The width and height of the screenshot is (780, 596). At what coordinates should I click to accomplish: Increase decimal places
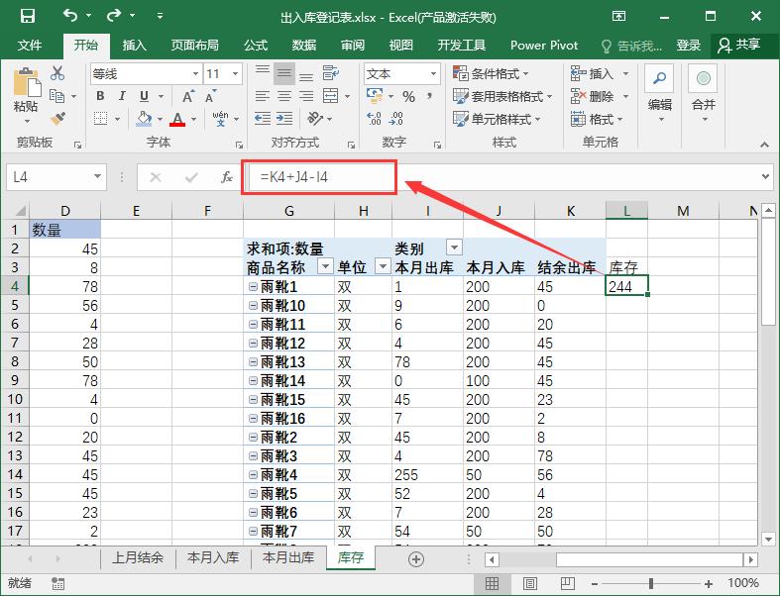374,119
